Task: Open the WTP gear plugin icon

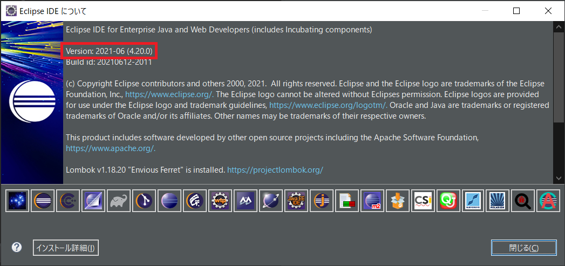Action: (220, 200)
